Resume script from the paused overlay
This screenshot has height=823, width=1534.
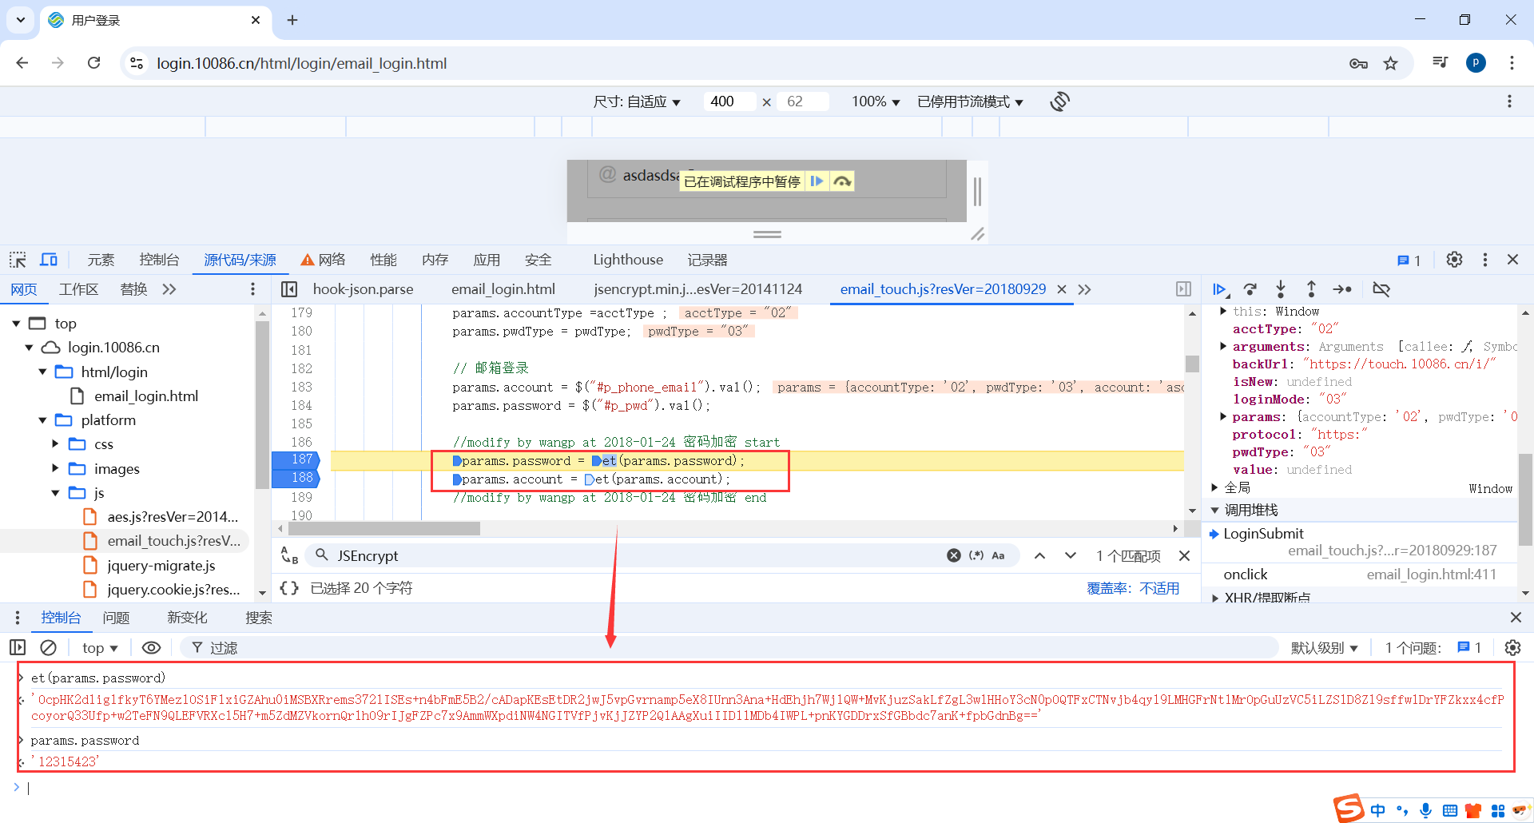coord(817,181)
